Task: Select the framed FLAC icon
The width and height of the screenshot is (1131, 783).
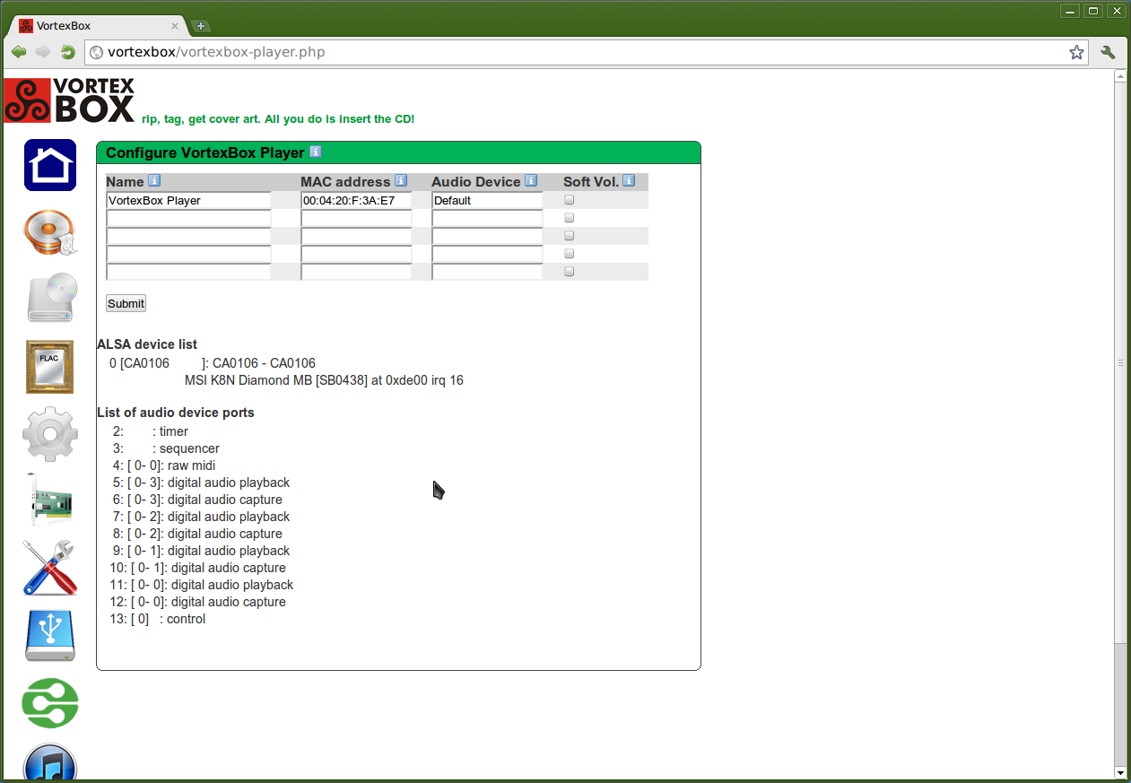Action: 50,367
